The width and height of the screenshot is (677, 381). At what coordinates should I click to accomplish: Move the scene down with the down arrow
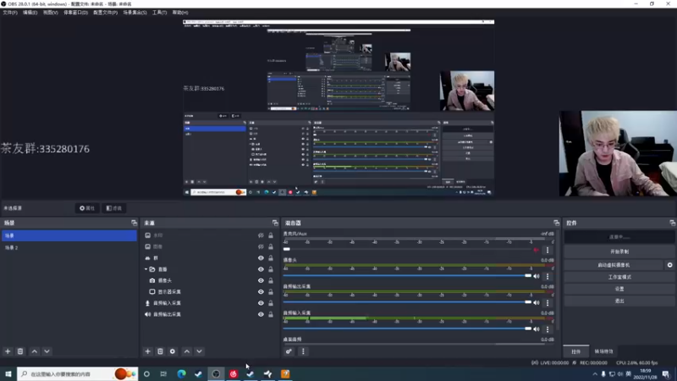pyautogui.click(x=47, y=351)
